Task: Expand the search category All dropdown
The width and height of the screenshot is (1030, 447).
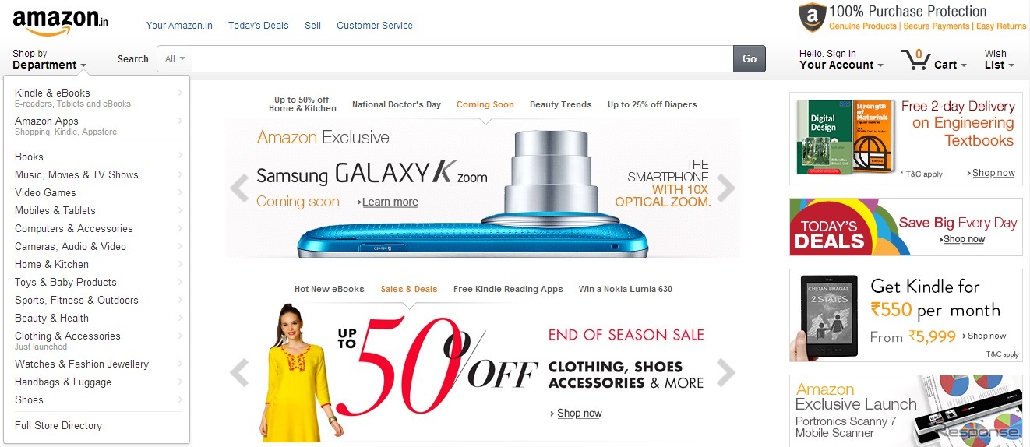Action: point(175,59)
